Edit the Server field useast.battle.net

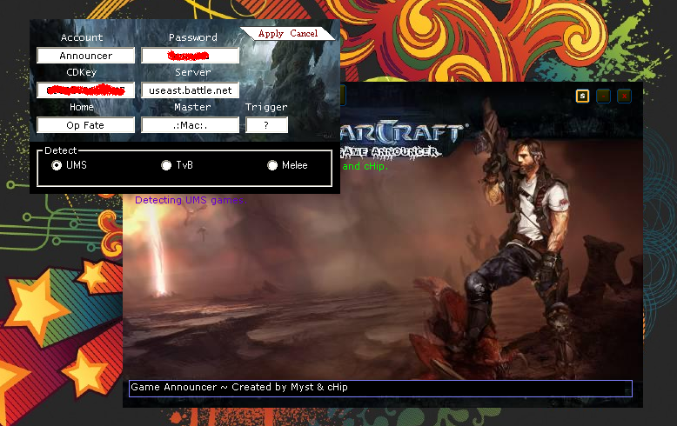pyautogui.click(x=190, y=90)
